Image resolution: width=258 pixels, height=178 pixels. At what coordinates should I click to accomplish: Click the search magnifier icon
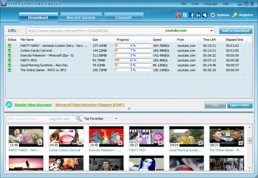point(79,119)
